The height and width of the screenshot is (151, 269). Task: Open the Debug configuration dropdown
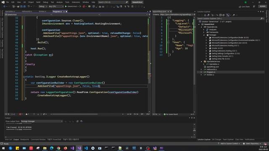43,7
